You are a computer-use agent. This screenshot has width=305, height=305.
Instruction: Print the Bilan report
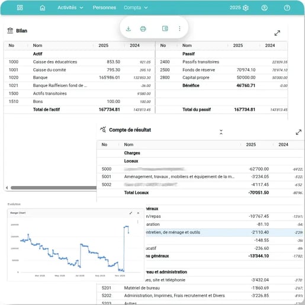[143, 29]
